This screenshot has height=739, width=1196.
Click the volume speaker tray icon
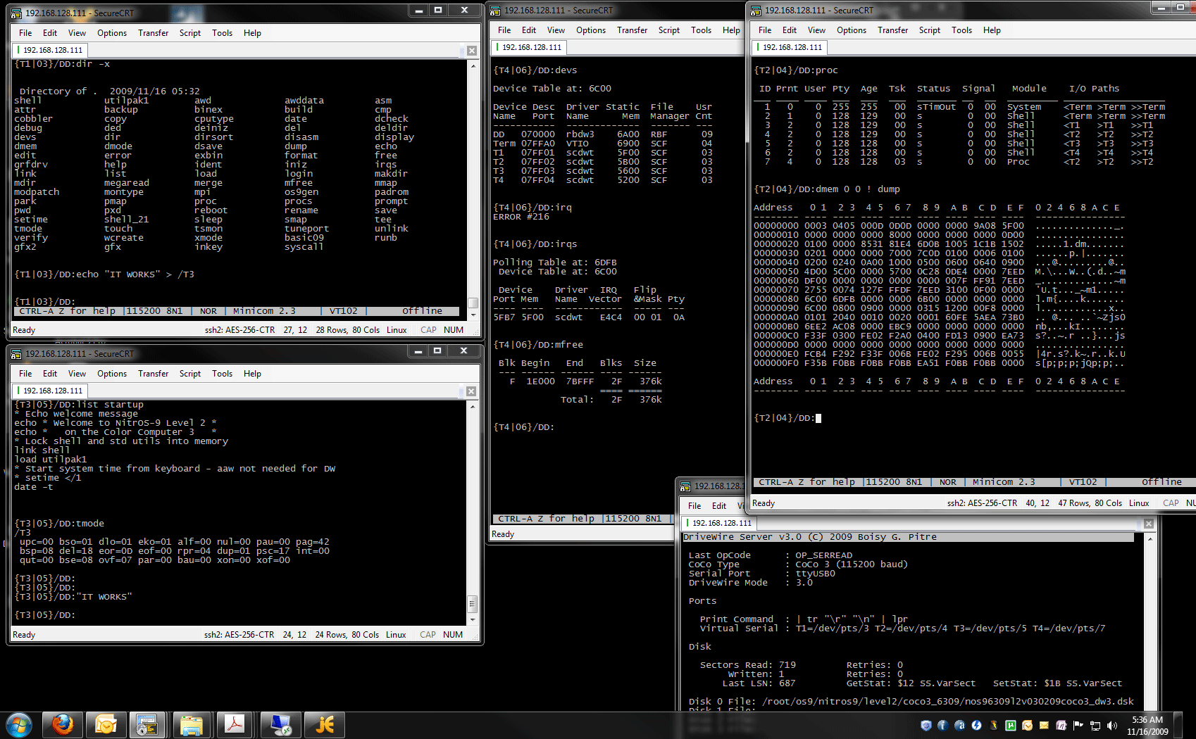[1112, 726]
